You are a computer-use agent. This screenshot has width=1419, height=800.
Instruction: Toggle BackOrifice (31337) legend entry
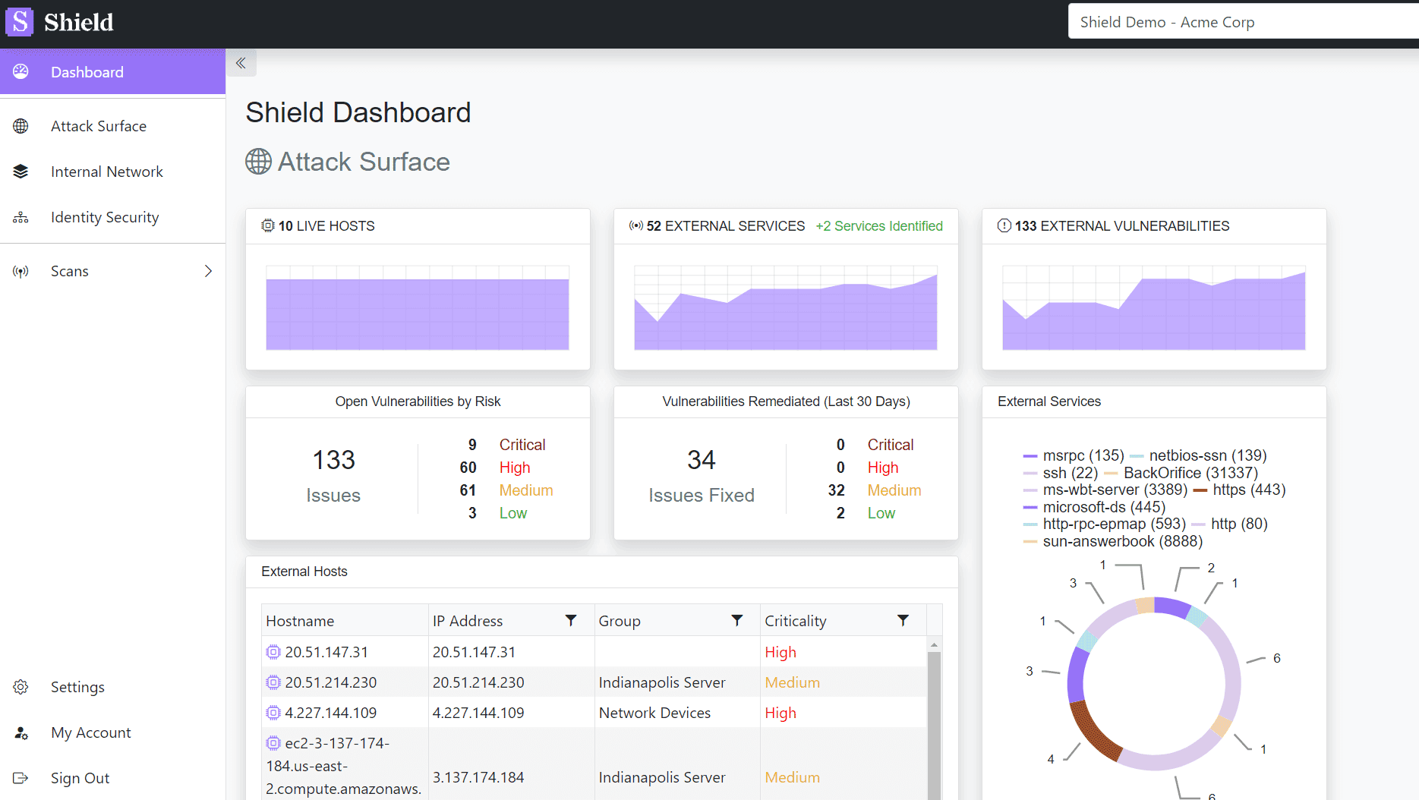tap(1190, 473)
